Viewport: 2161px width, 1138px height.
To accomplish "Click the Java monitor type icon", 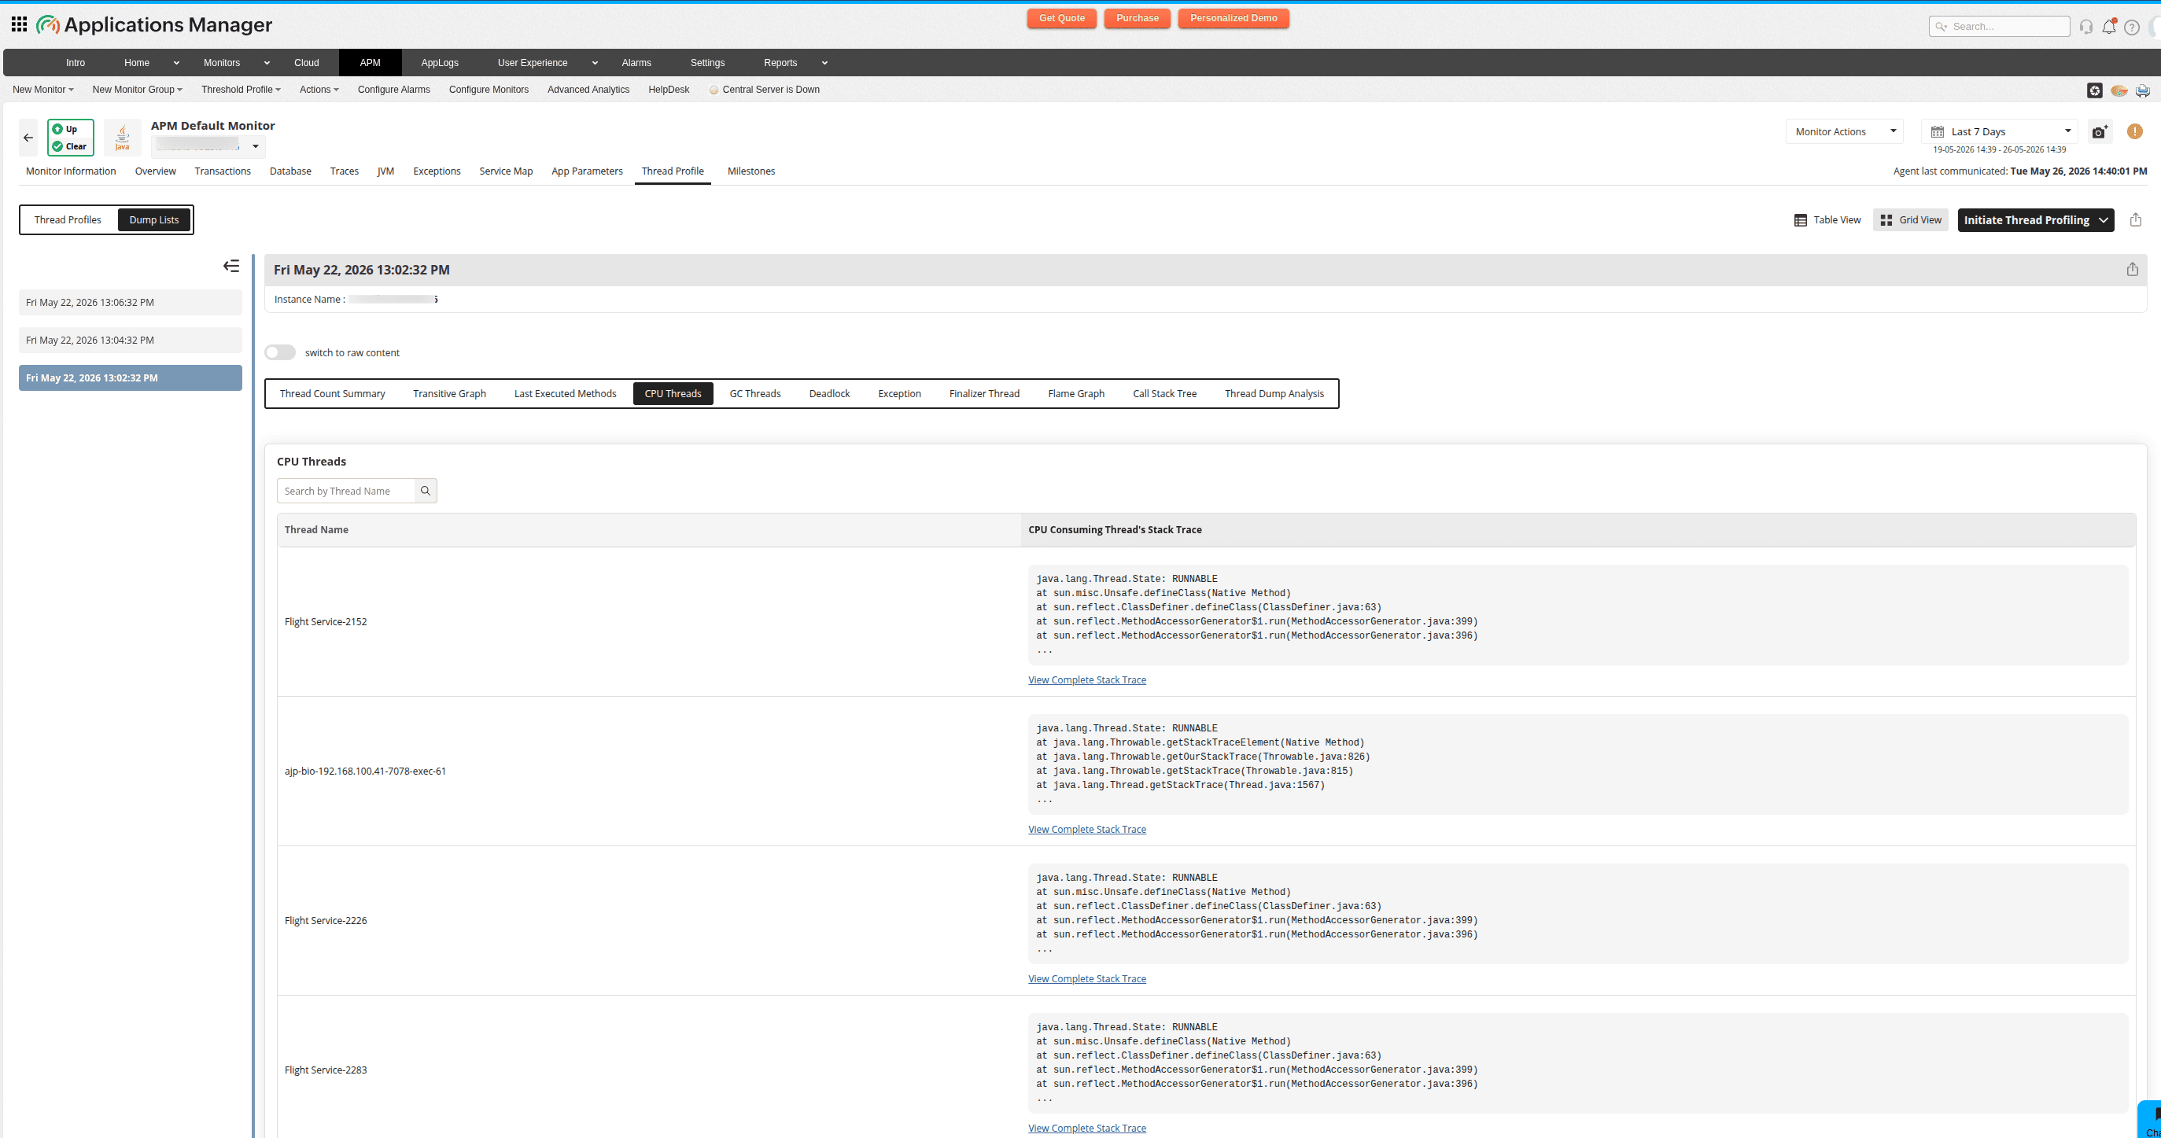I will (123, 138).
